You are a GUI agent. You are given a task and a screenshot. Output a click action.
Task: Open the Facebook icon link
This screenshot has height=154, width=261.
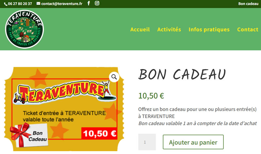(89, 3)
